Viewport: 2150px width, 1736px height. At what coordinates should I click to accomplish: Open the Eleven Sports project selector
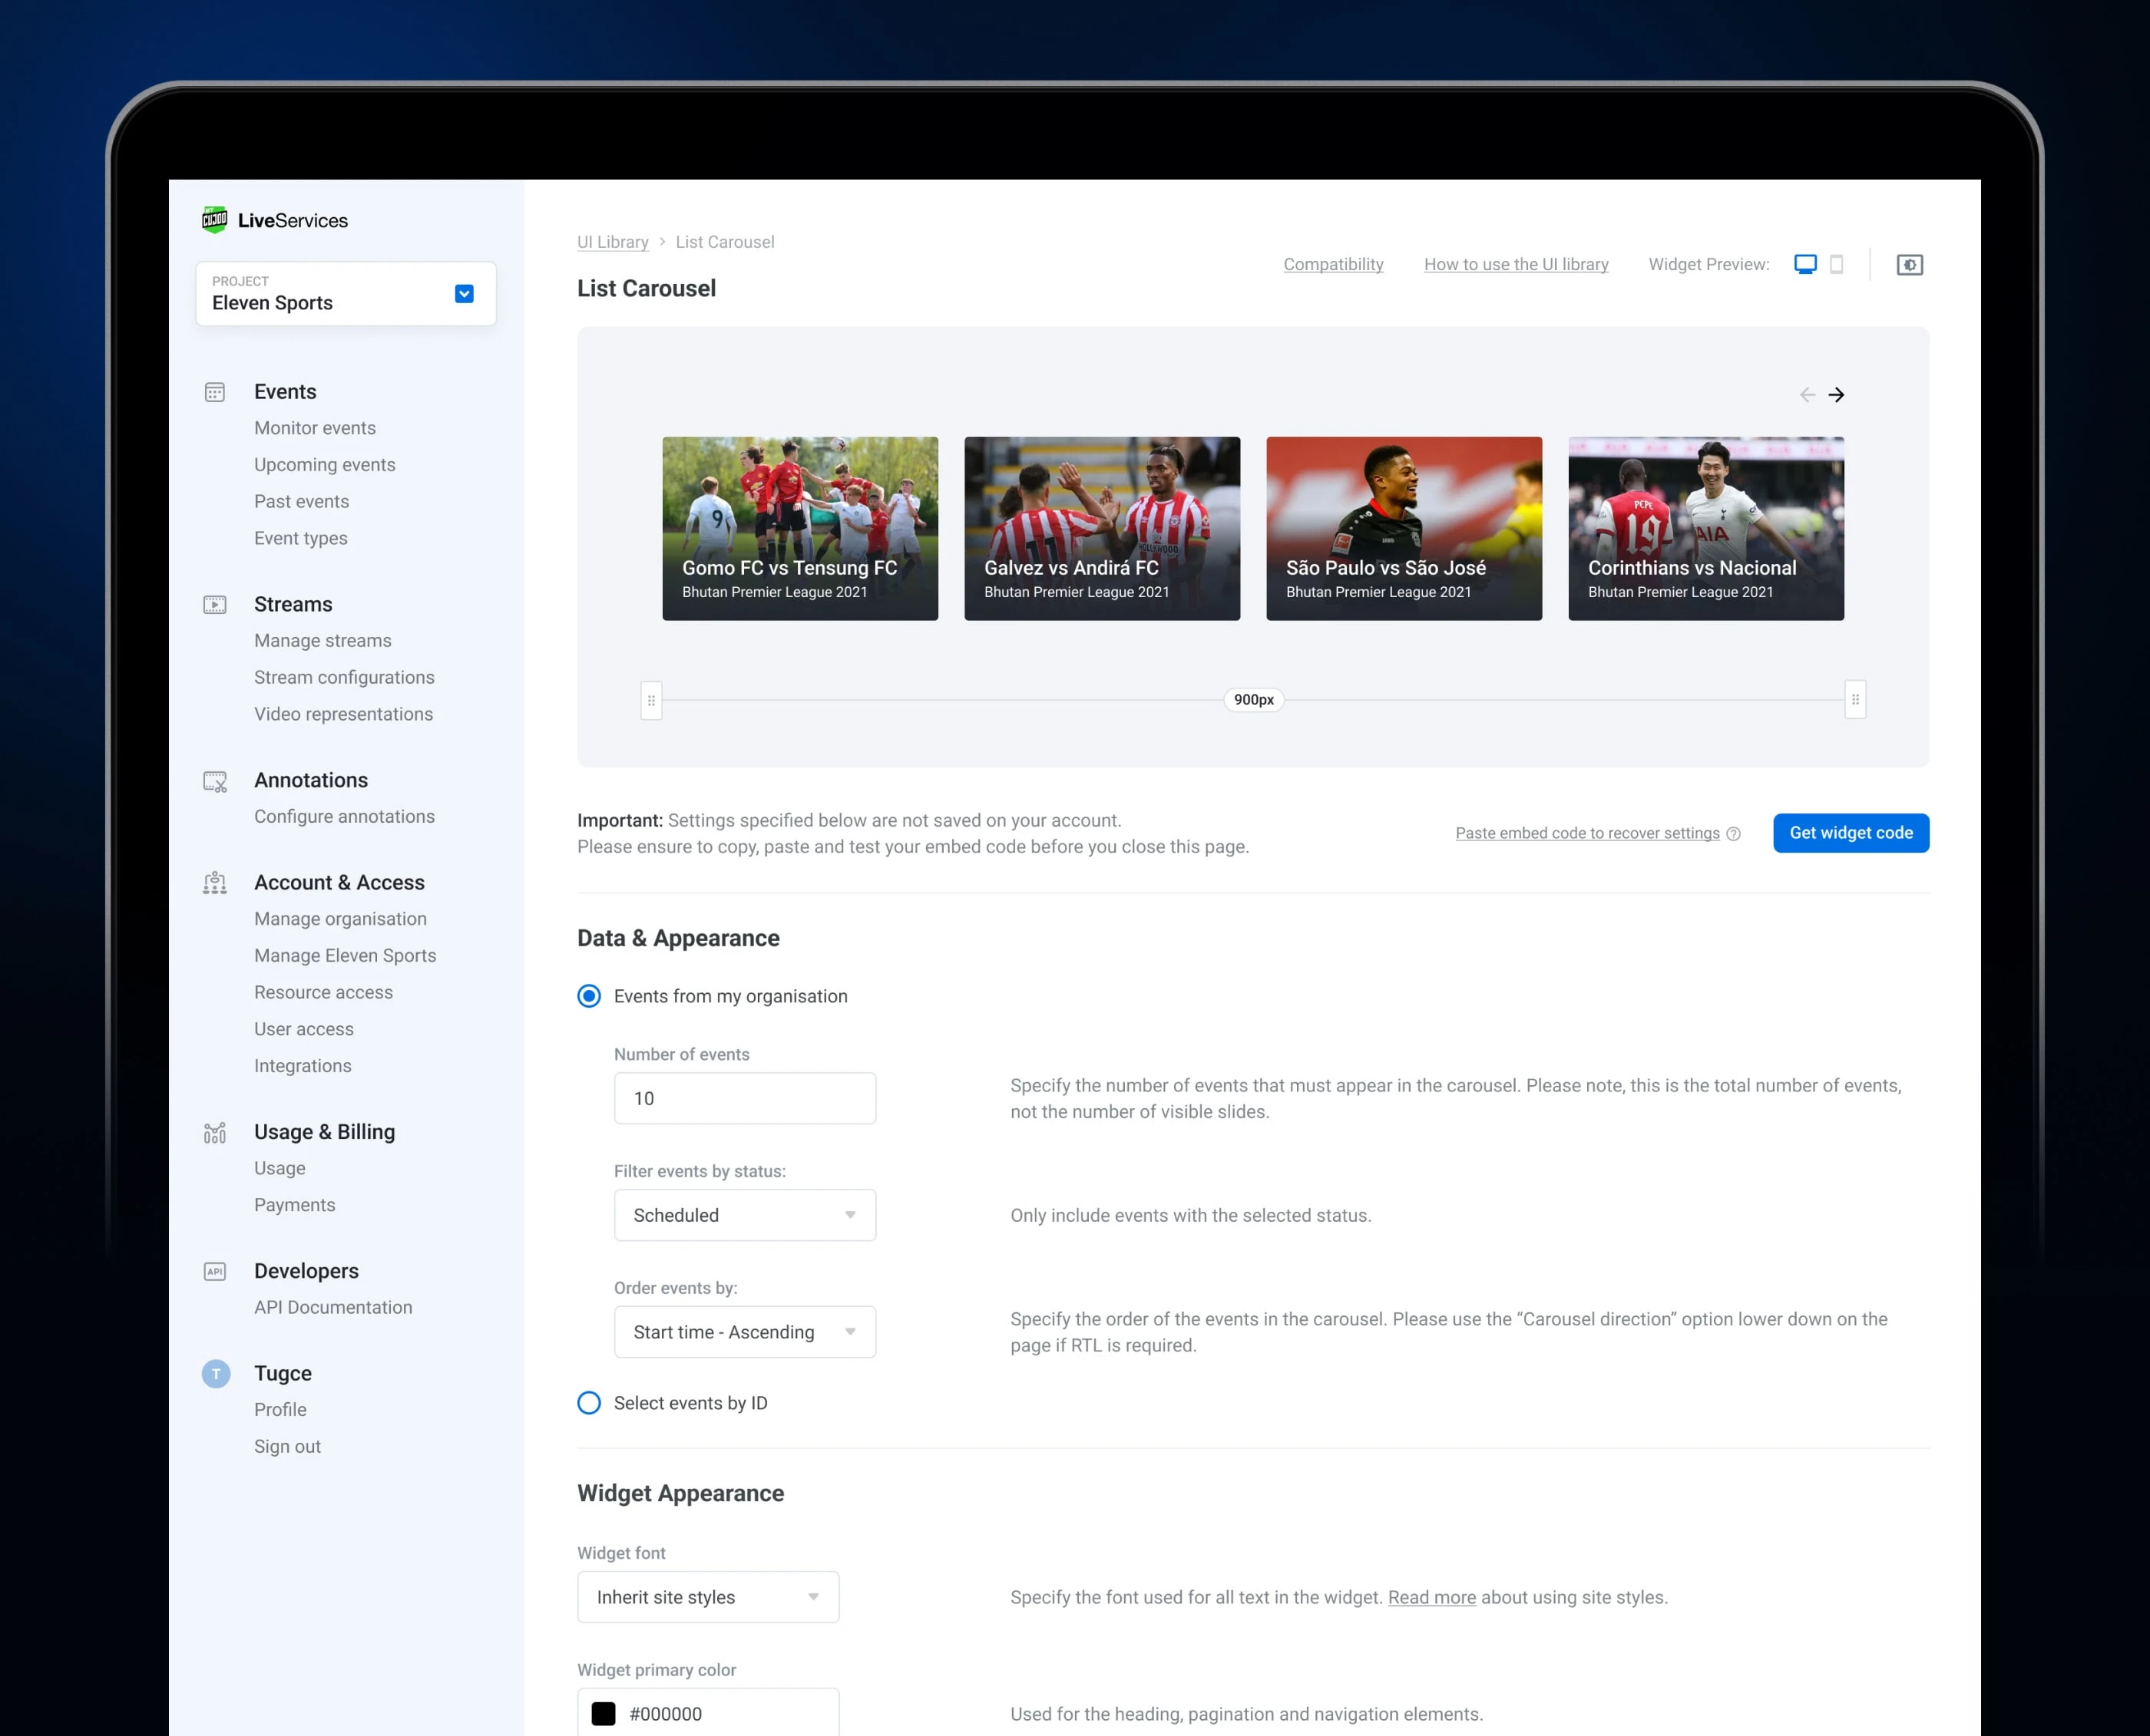pos(463,294)
